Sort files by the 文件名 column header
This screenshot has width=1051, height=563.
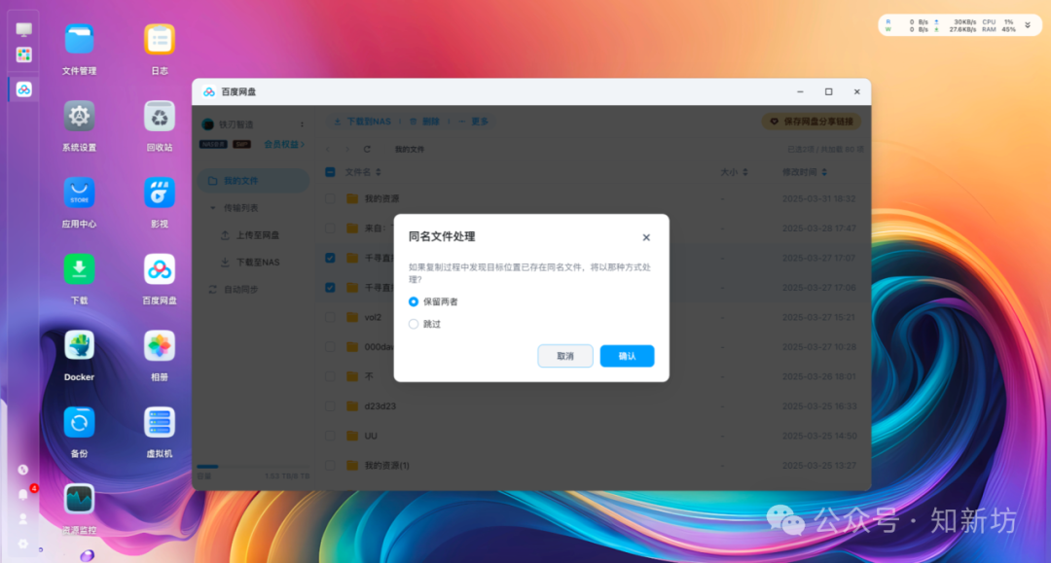click(358, 171)
